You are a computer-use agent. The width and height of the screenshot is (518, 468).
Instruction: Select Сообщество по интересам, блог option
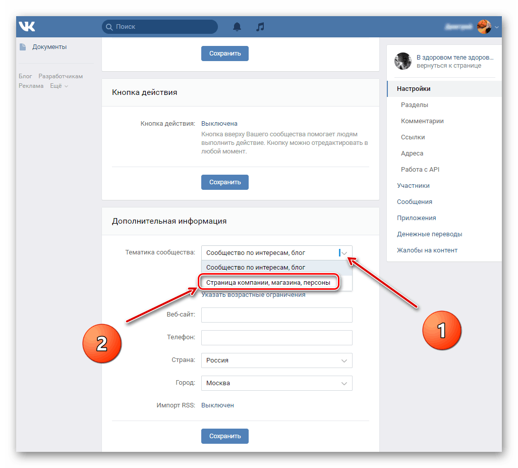click(276, 268)
